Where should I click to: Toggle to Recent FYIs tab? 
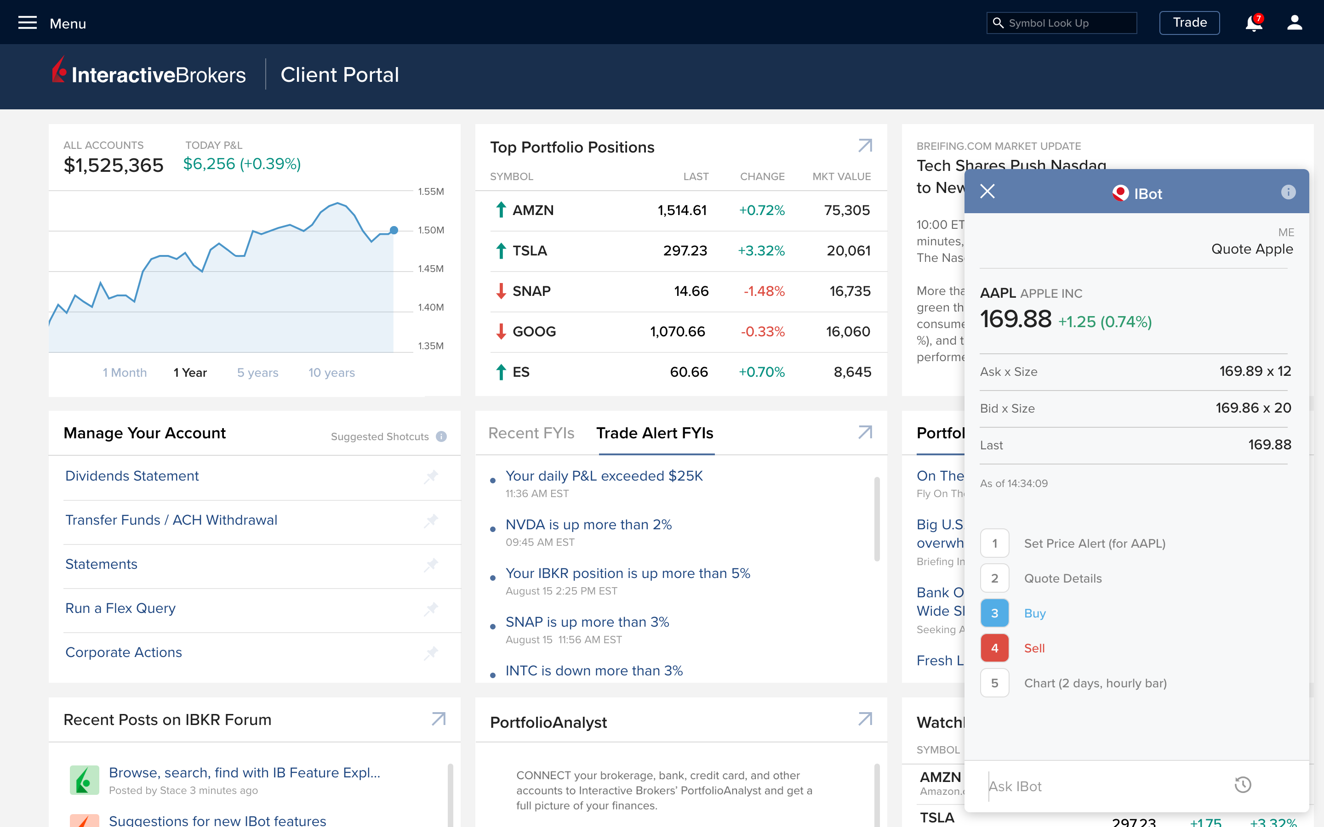pyautogui.click(x=532, y=432)
